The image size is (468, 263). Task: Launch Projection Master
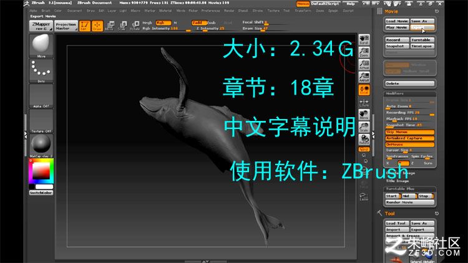66,26
